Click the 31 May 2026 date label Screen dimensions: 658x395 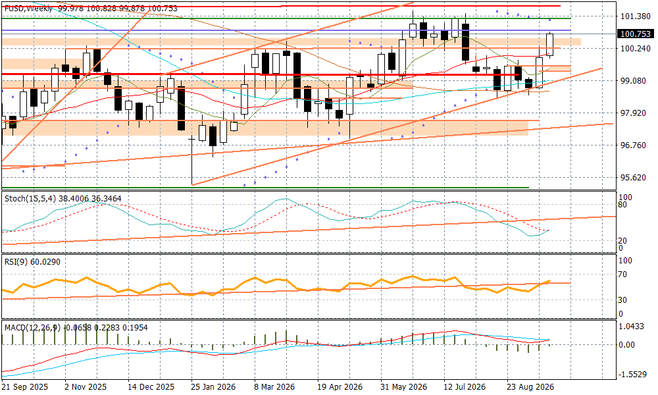click(404, 386)
